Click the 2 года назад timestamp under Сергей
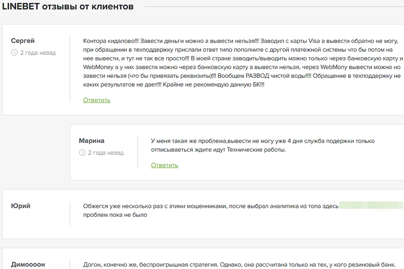 [x=38, y=53]
